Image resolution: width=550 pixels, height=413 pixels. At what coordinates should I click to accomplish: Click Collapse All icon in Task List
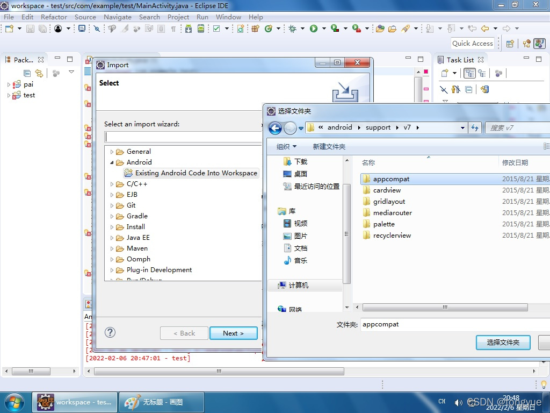[x=468, y=90]
